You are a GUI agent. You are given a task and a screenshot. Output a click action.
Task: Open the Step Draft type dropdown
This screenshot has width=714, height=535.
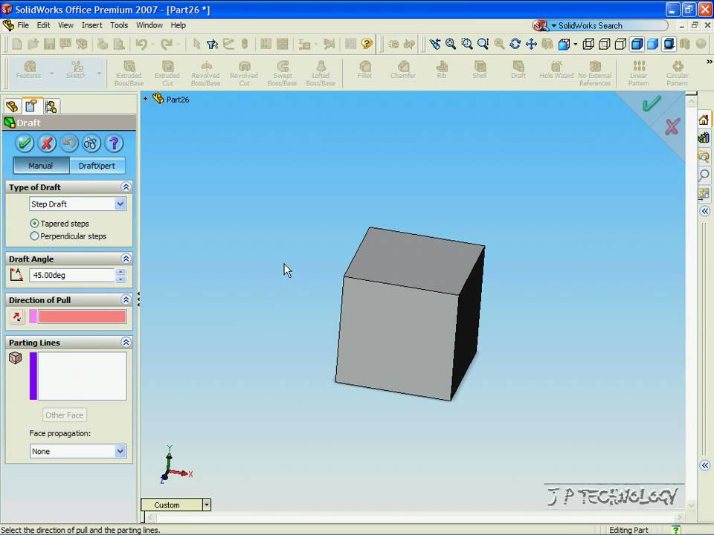120,204
